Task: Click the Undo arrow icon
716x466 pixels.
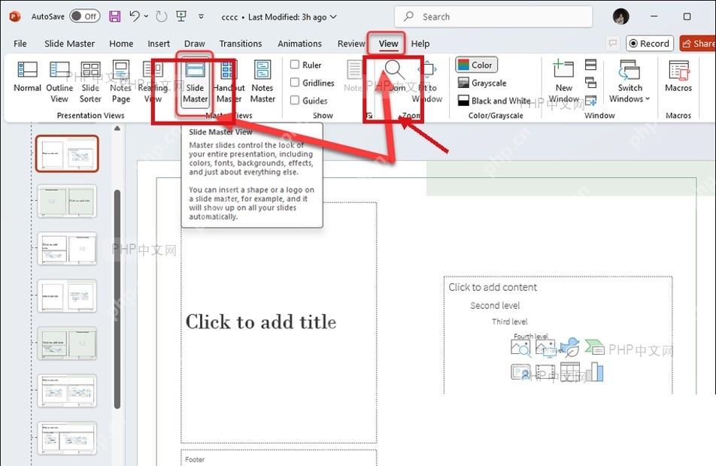Action: pyautogui.click(x=134, y=17)
